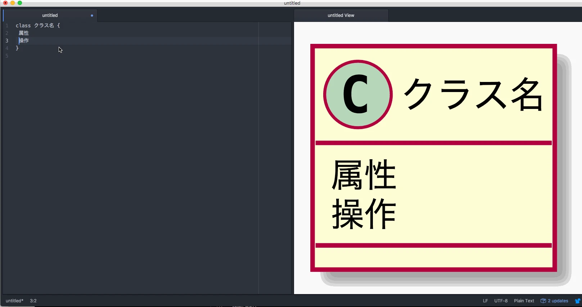Click the closing brace on line 4
The image size is (582, 307).
coord(17,48)
